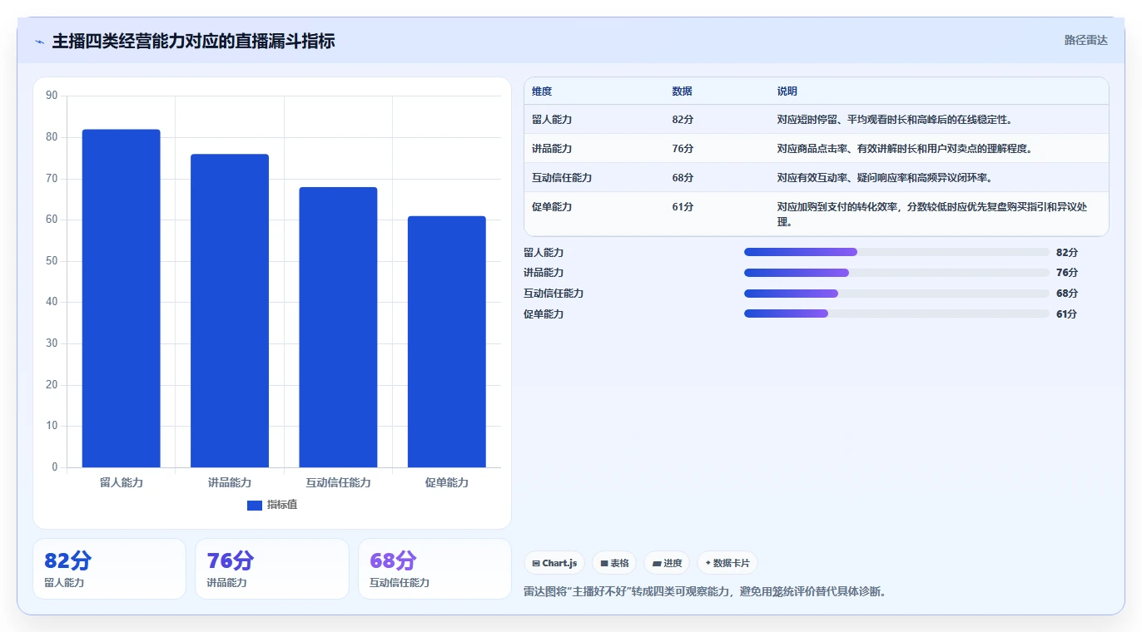The image size is (1142, 632).
Task: Click description starting 对应加购到支付
Action: 932,215
